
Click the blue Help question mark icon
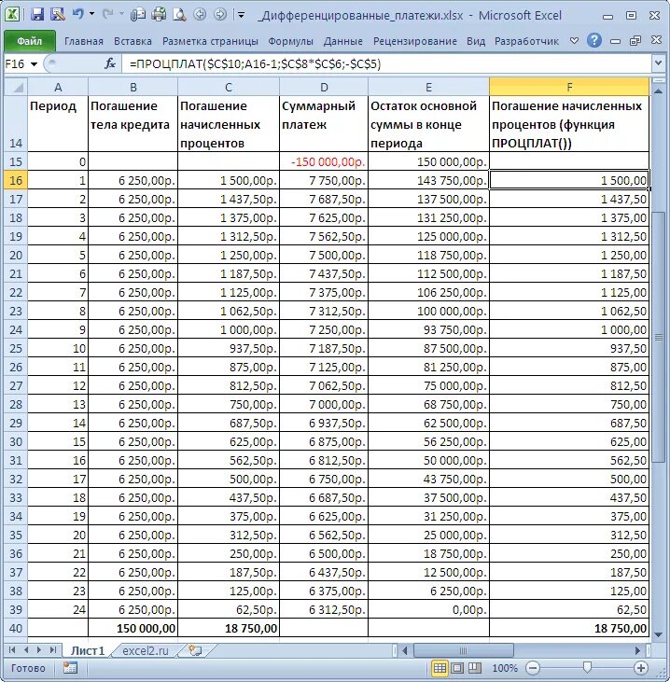pyautogui.click(x=594, y=40)
